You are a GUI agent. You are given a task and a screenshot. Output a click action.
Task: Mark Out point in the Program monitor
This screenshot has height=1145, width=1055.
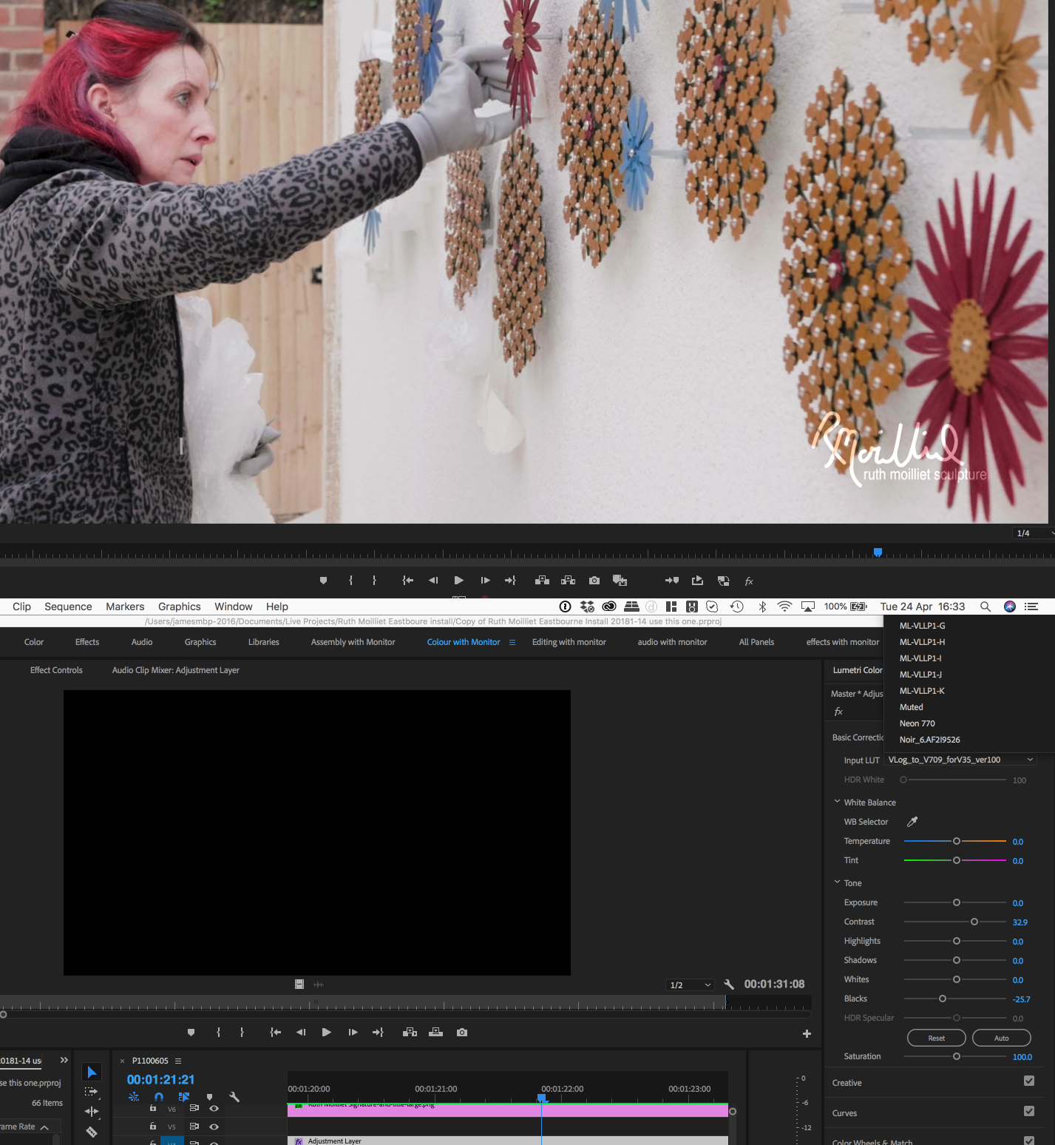(375, 581)
